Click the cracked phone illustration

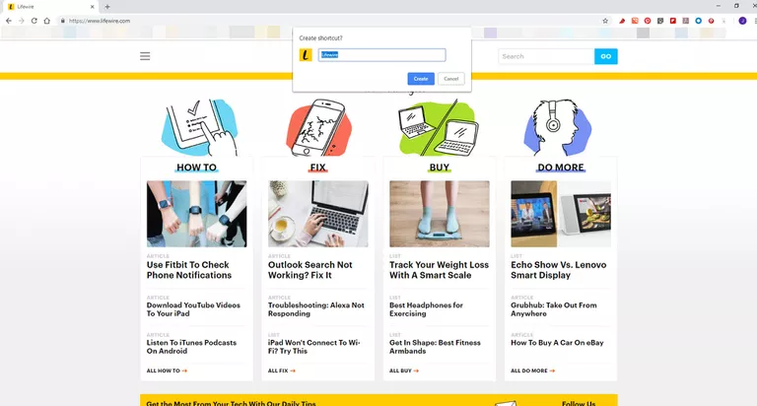coord(318,127)
